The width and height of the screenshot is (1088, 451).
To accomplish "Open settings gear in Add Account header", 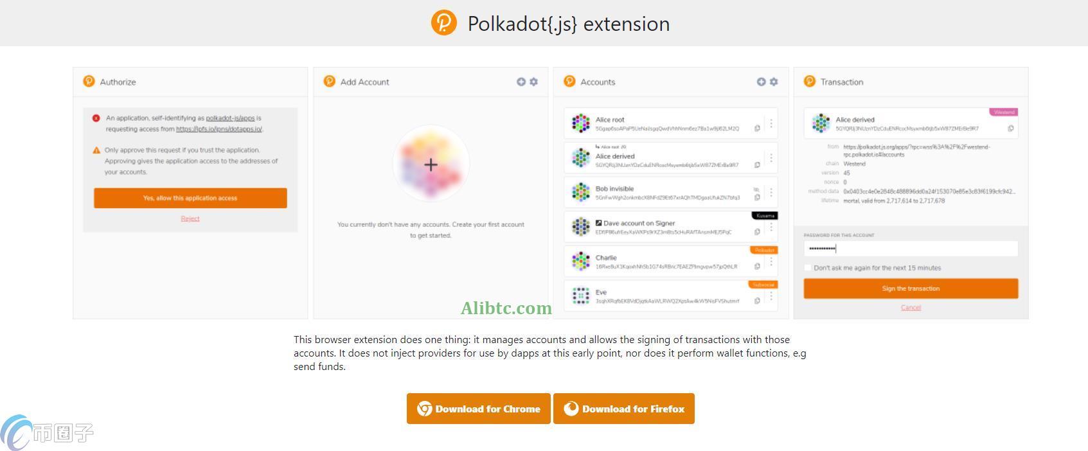I will click(533, 82).
